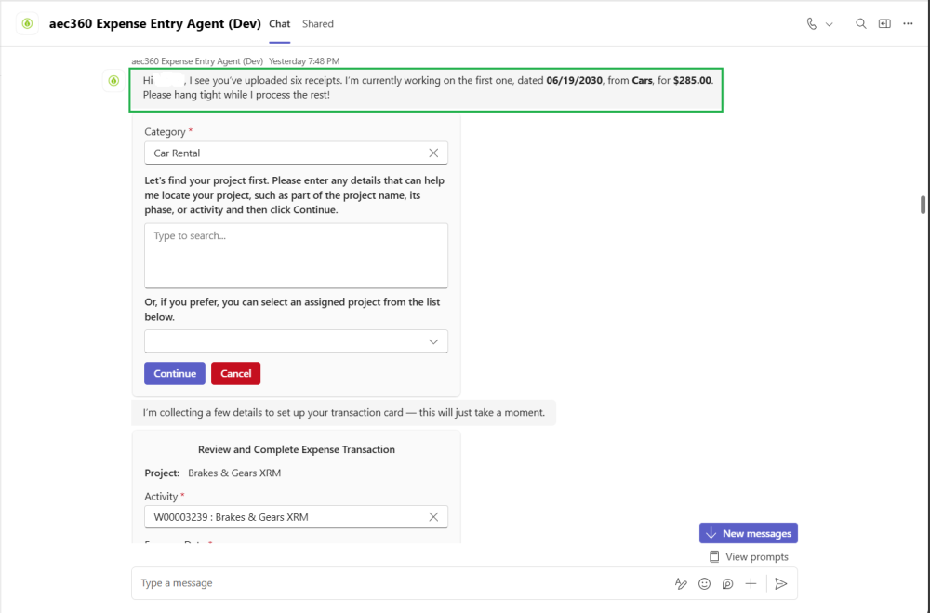Switch to the Shared tab

[x=318, y=24]
